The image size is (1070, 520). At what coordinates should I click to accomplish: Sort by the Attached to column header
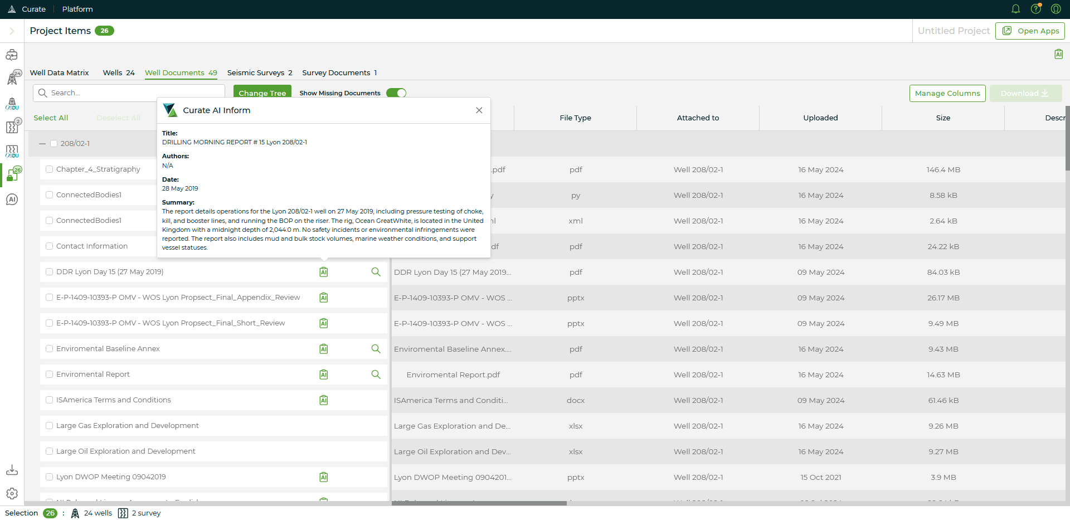(698, 118)
